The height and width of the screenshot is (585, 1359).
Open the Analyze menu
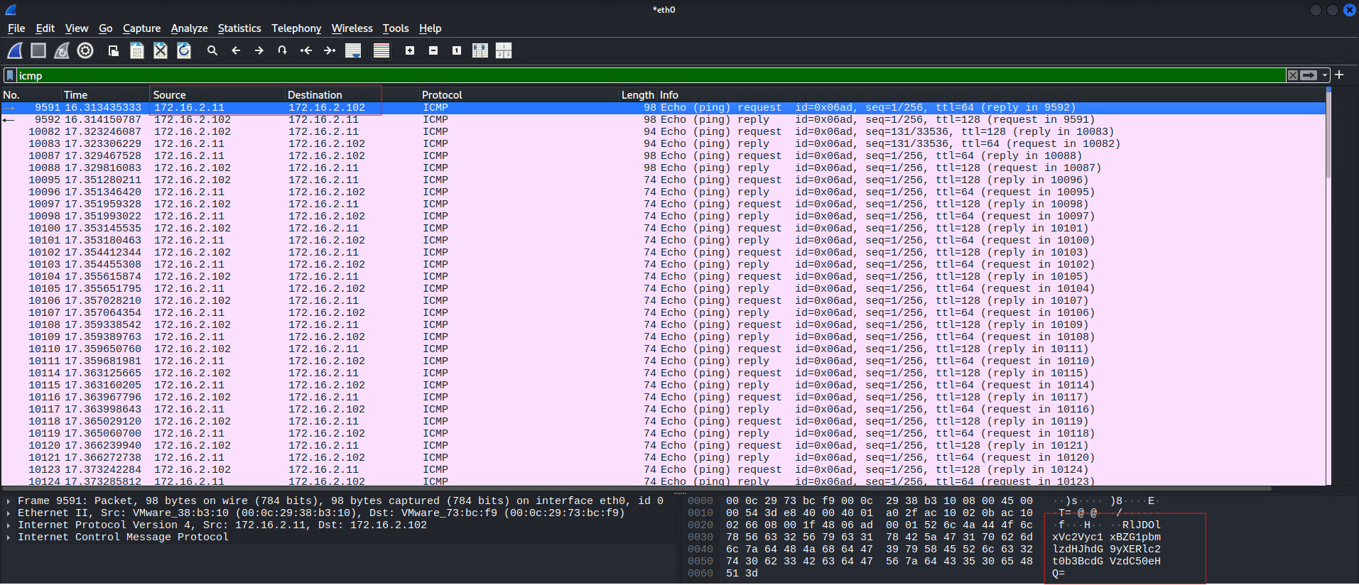click(x=190, y=28)
